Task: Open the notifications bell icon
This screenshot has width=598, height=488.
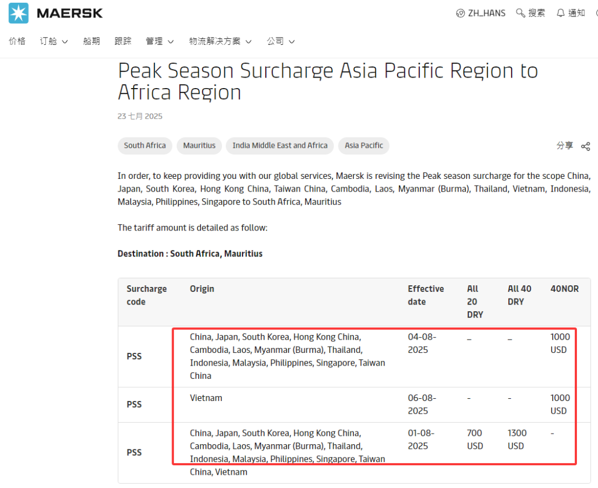Action: click(560, 13)
